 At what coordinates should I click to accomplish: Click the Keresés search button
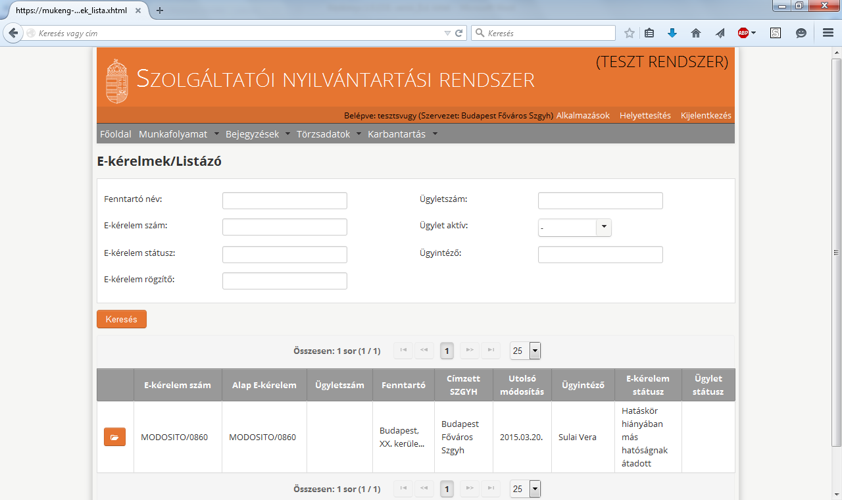pyautogui.click(x=122, y=319)
